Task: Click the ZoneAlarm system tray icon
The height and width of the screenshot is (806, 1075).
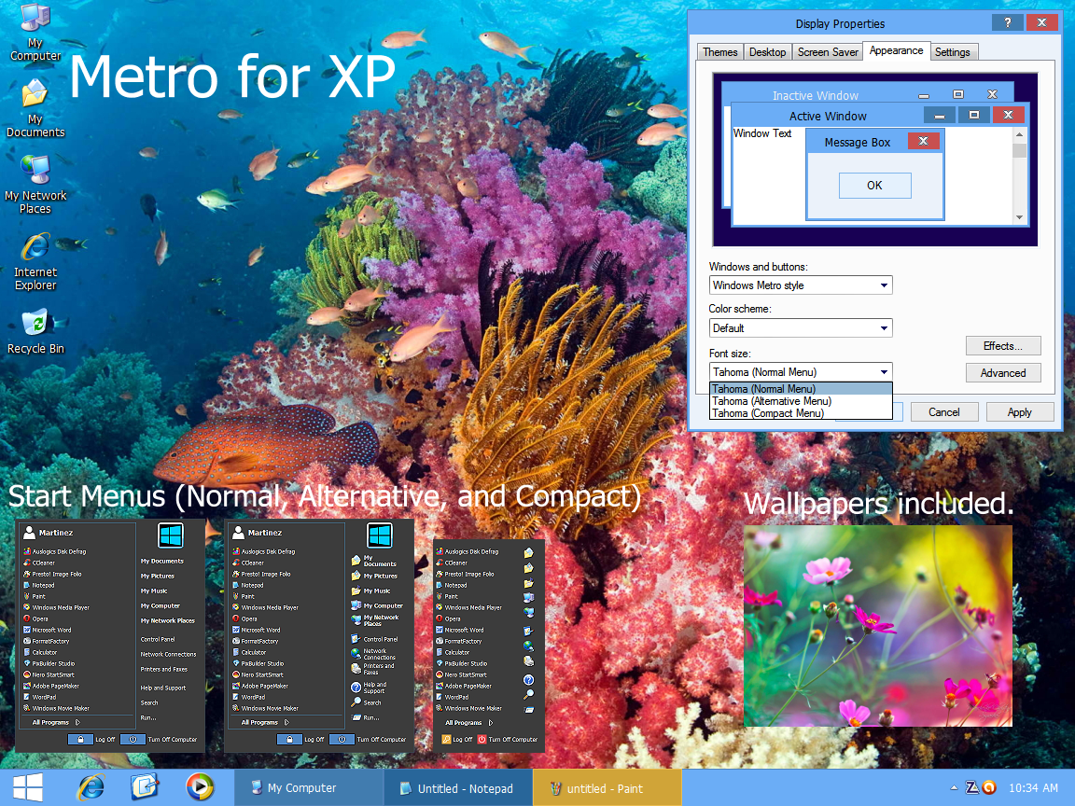Action: pos(972,788)
